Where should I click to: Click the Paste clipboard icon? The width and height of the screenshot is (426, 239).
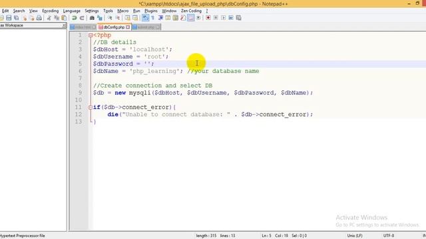coord(64,18)
